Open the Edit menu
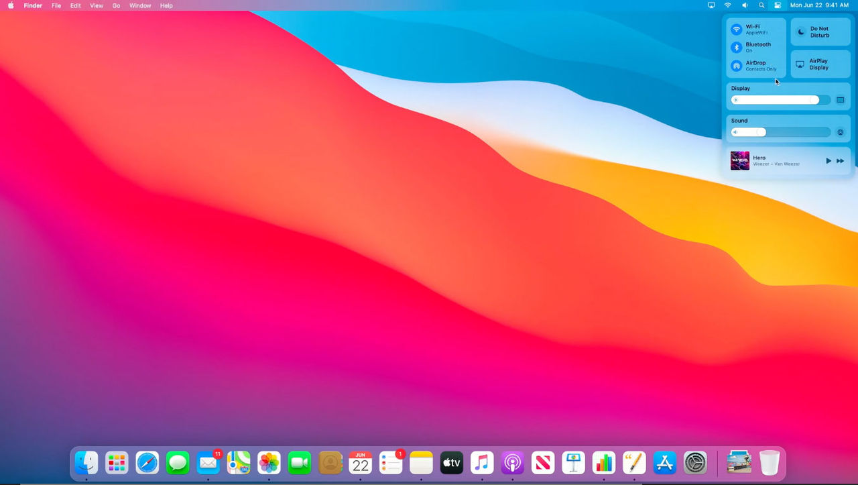The width and height of the screenshot is (858, 485). 76,5
